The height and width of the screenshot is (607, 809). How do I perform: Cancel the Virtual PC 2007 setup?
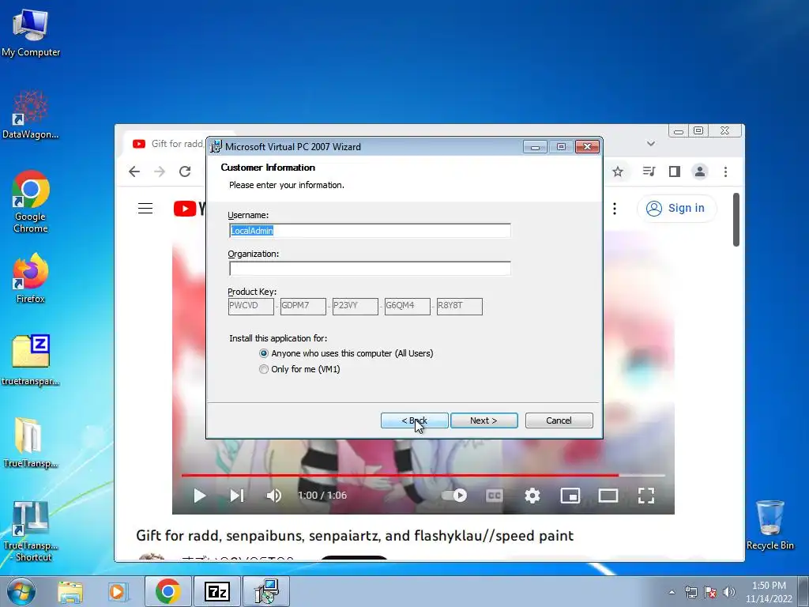[x=559, y=420]
